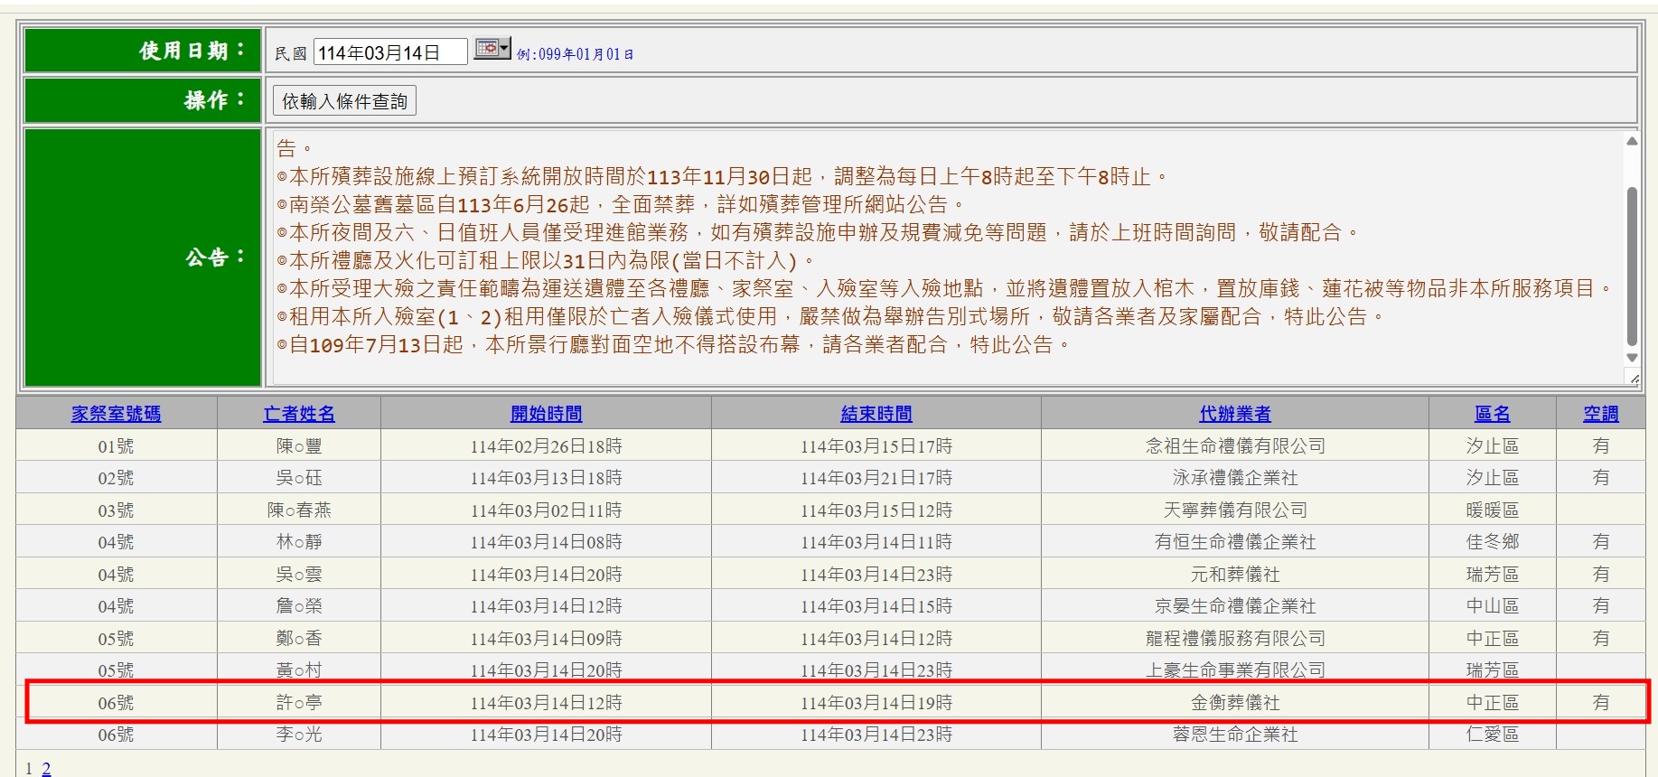This screenshot has width=1658, height=777.
Task: Click the 陳○春燕 deceased name cell
Action: [x=299, y=510]
